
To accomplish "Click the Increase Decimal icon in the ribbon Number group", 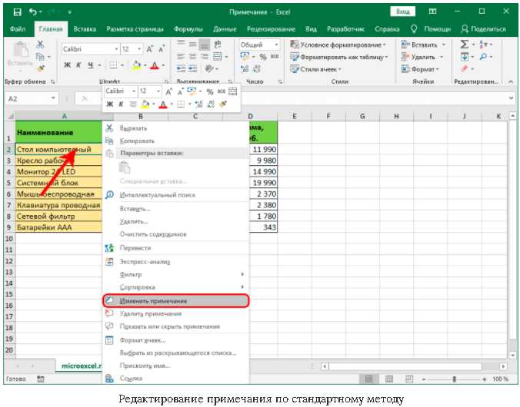I will tap(245, 69).
